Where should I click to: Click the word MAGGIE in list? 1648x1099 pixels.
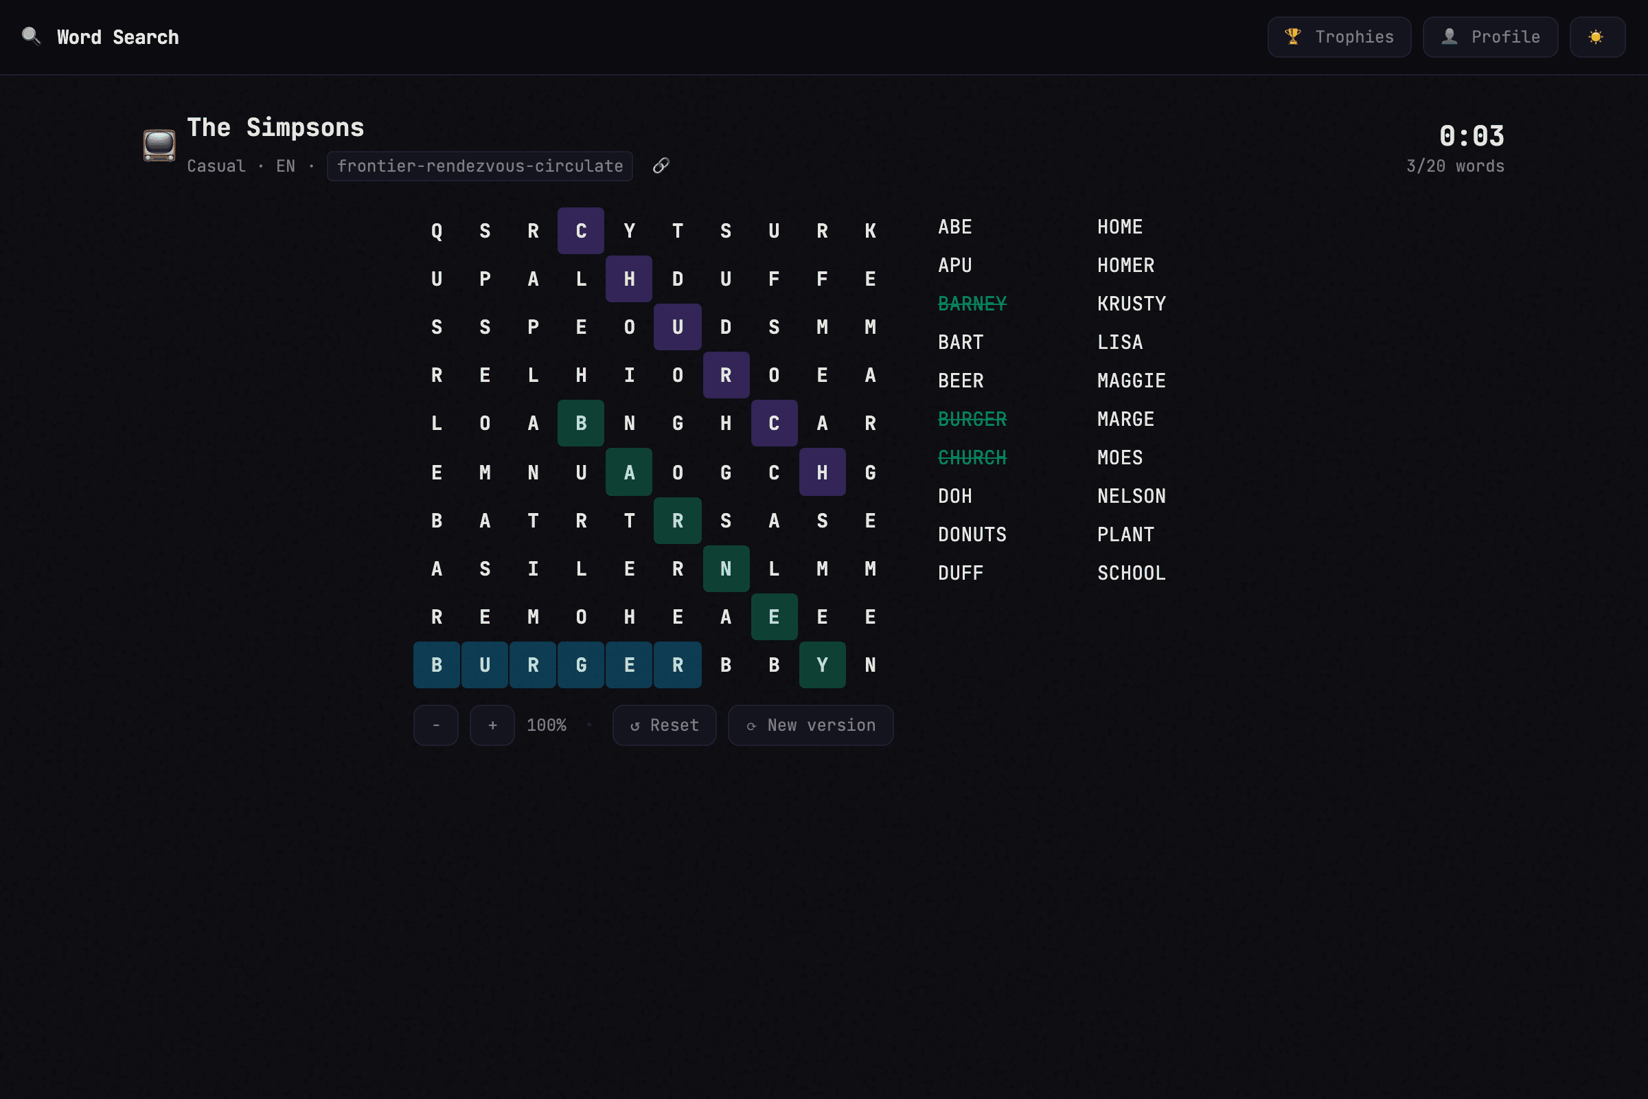[1131, 381]
